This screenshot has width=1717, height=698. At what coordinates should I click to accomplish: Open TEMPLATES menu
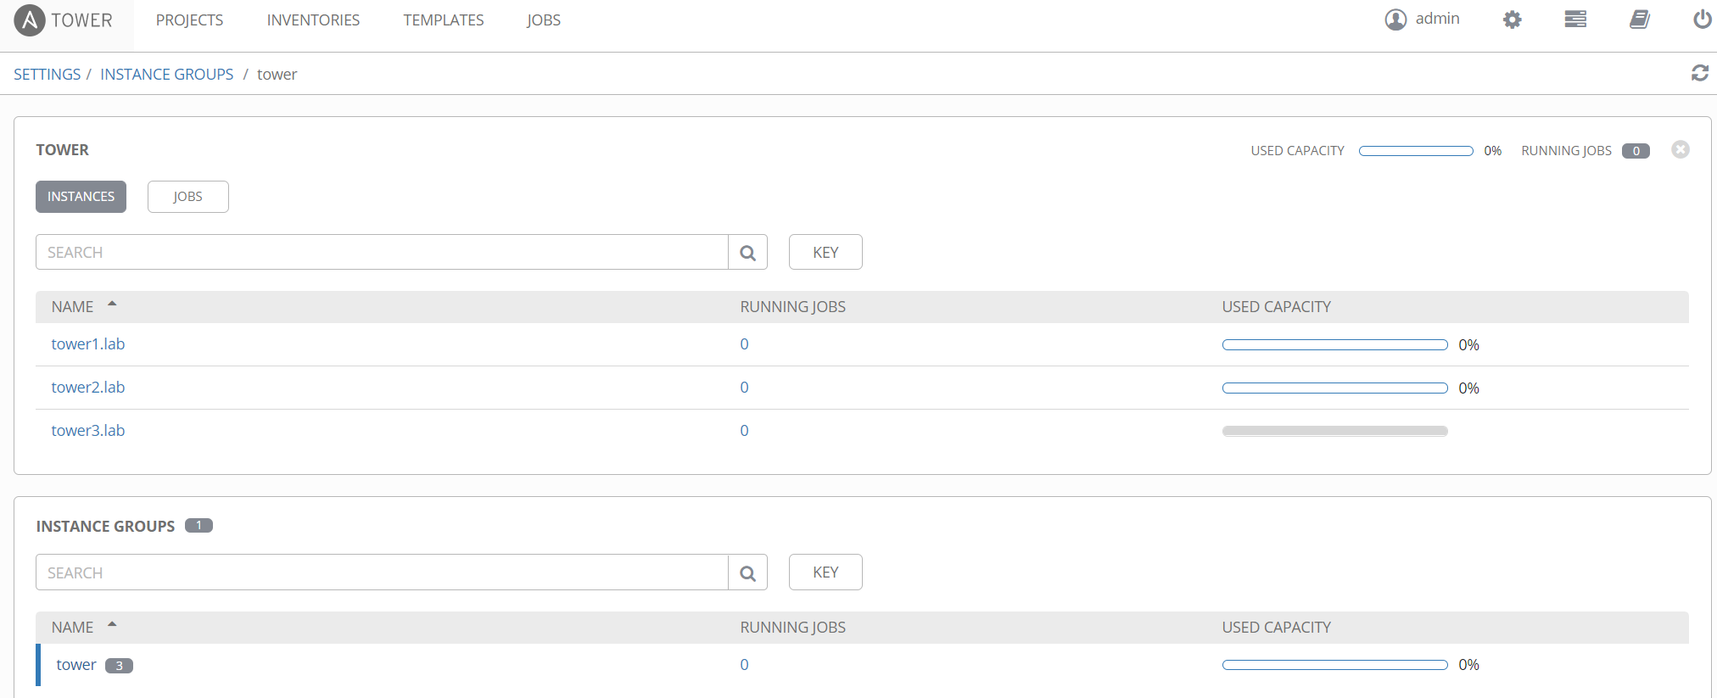tap(444, 20)
